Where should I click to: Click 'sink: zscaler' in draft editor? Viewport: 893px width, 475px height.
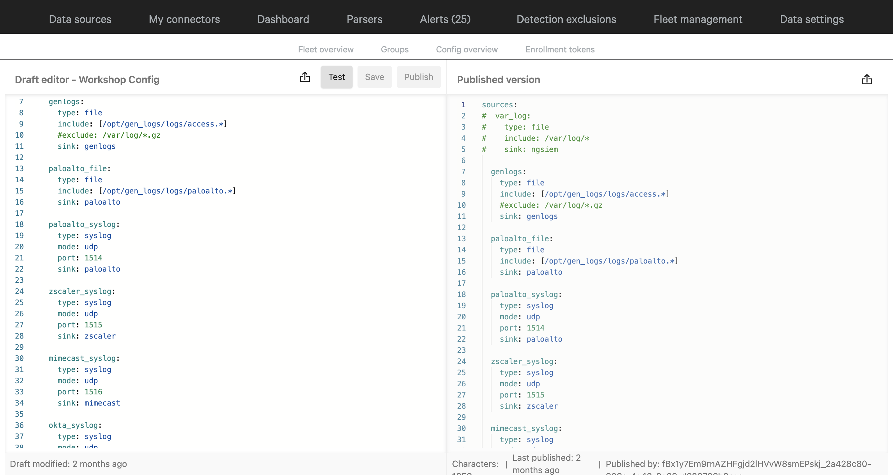pyautogui.click(x=86, y=335)
